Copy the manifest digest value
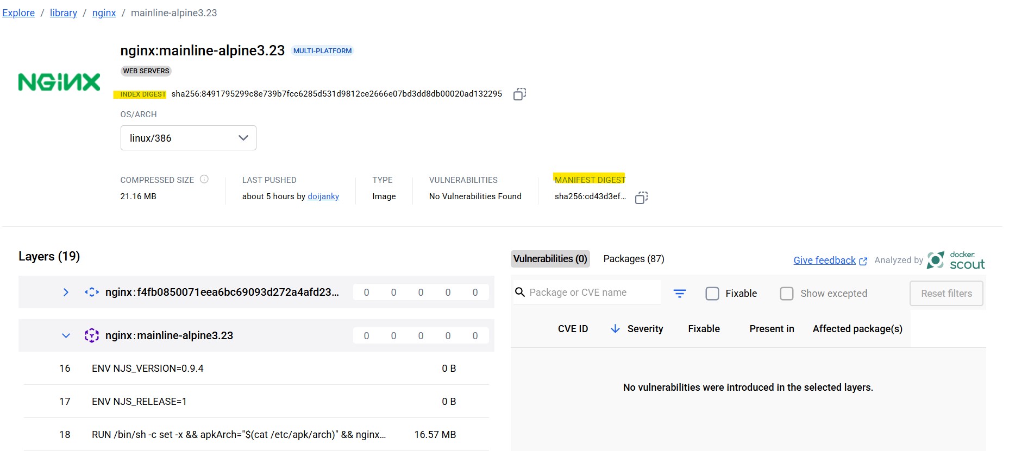Image resolution: width=1009 pixels, height=451 pixels. click(641, 198)
